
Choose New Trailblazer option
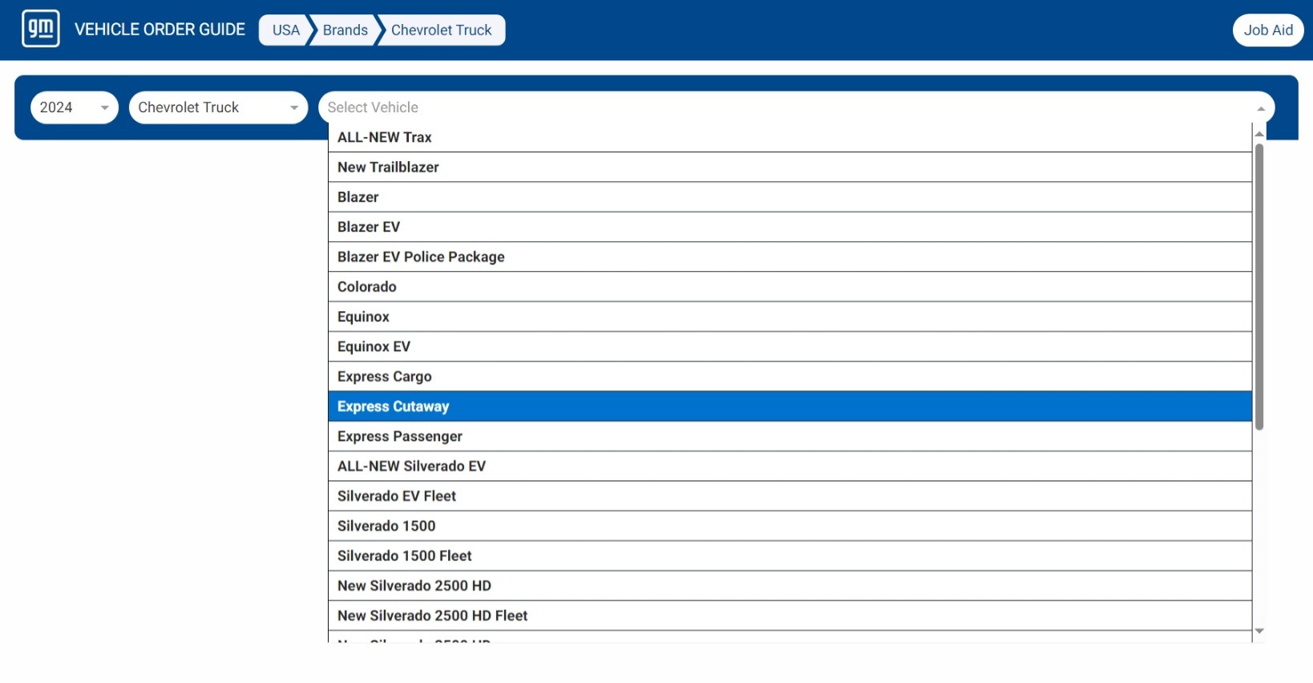[790, 167]
